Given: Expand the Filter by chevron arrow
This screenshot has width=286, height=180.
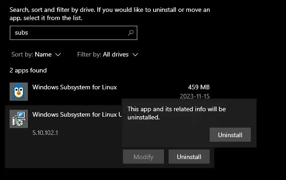Looking at the screenshot, I should click(135, 55).
